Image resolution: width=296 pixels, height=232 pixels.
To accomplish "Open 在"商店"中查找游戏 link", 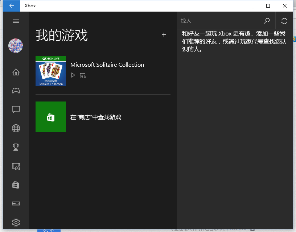I will coord(96,117).
